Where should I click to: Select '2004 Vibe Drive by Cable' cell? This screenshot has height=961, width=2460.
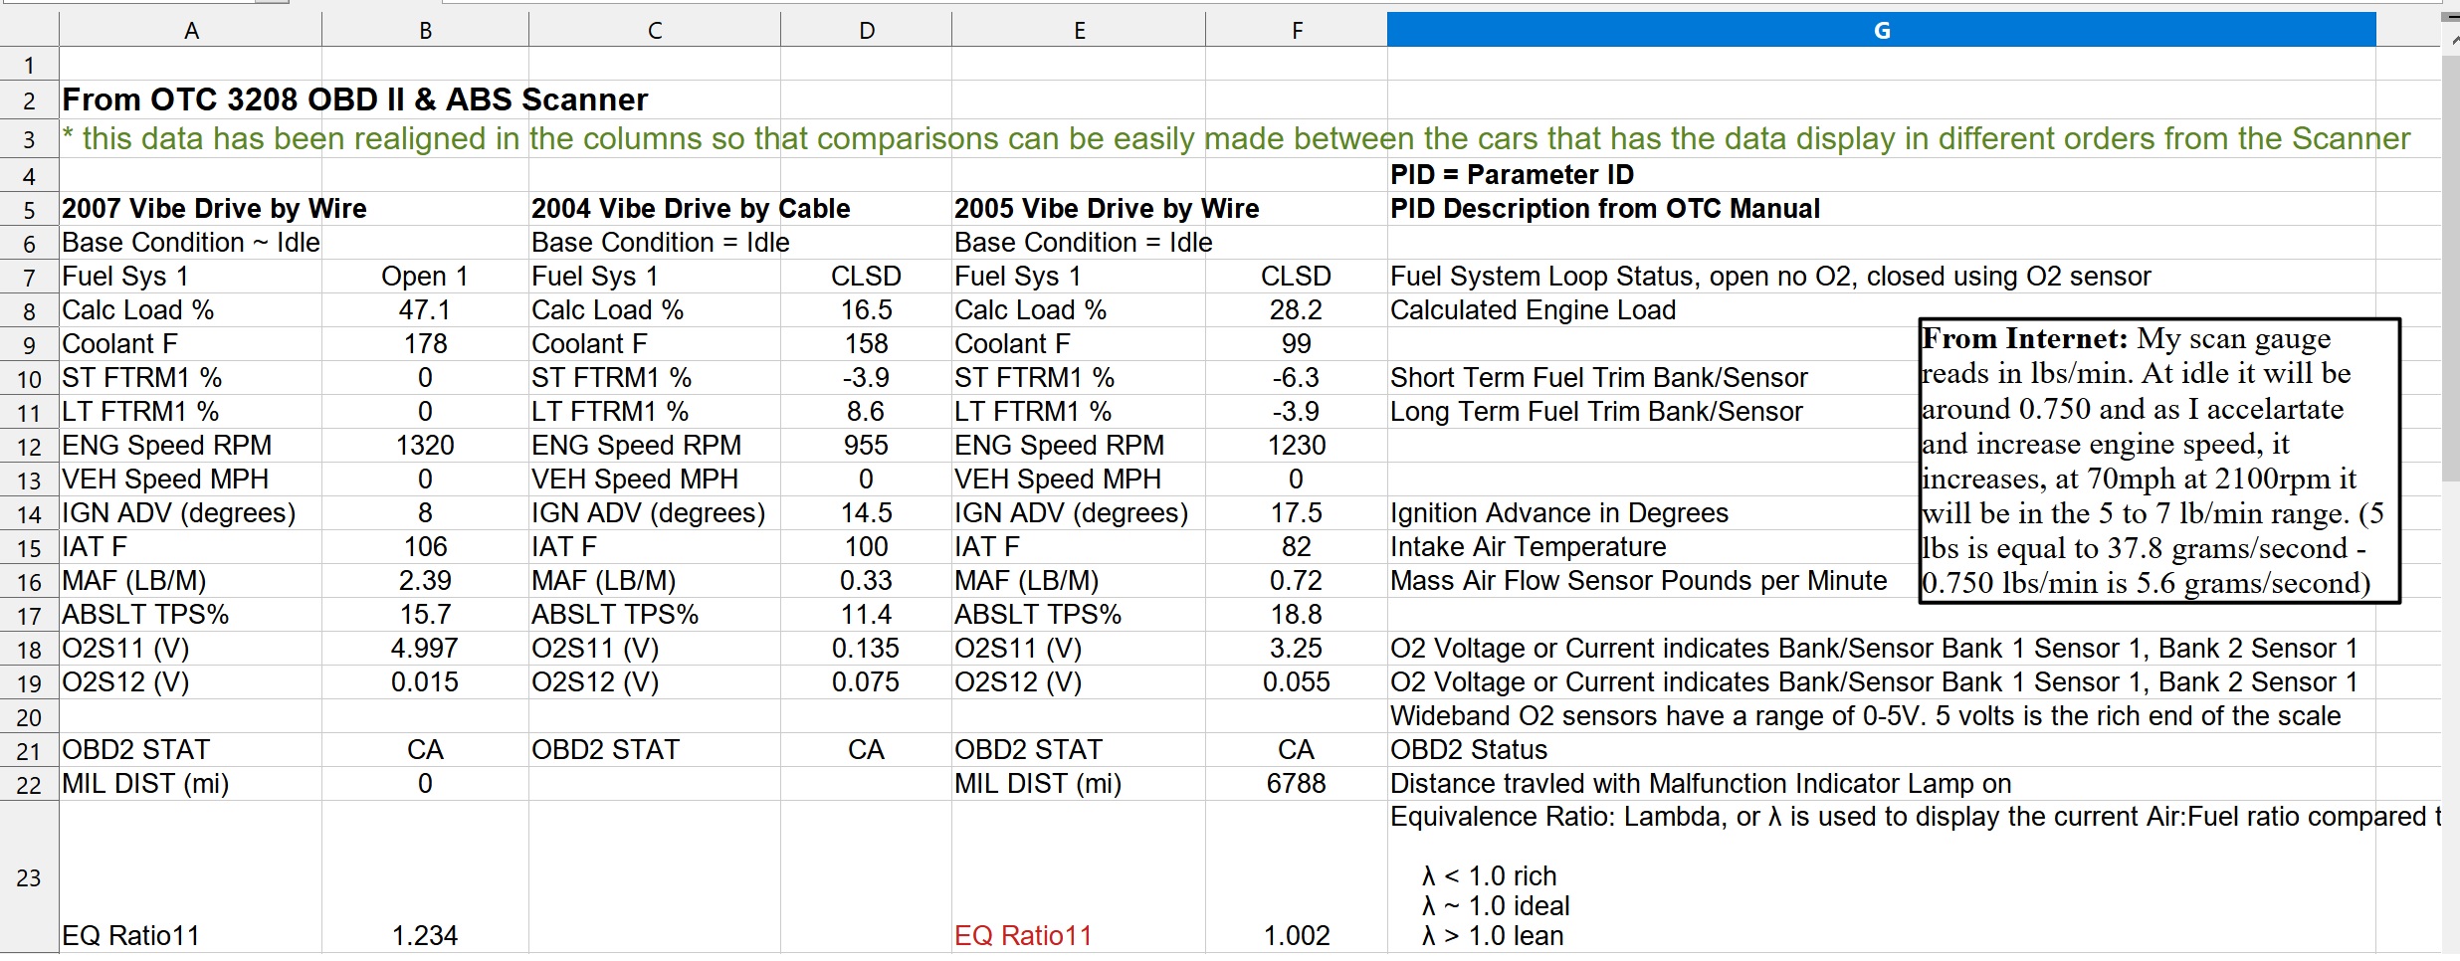(x=691, y=209)
